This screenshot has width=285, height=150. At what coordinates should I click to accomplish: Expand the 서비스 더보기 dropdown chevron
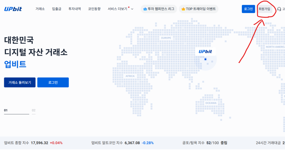132,9
